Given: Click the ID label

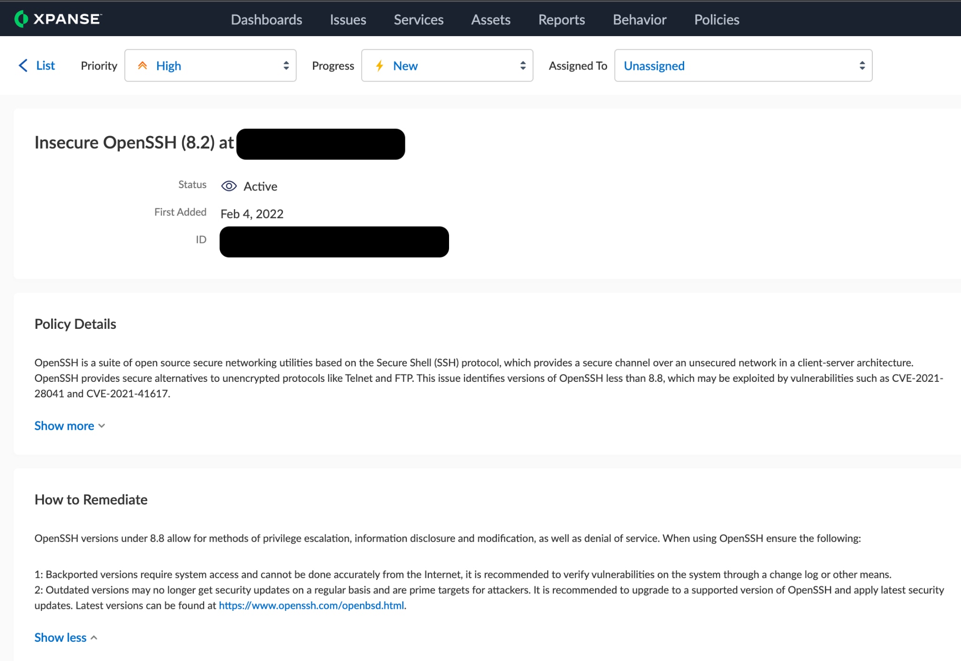Looking at the screenshot, I should pos(201,240).
